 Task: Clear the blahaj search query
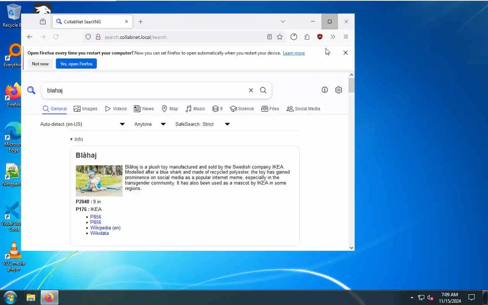click(x=251, y=90)
